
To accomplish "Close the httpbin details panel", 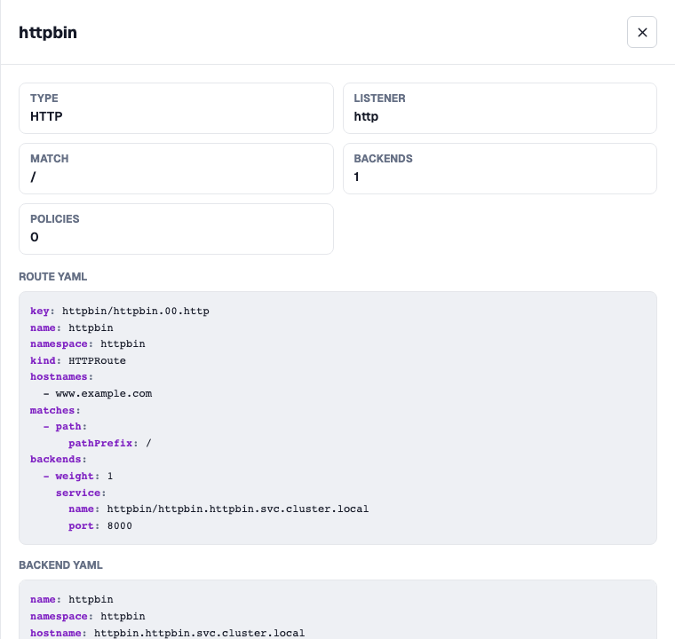I will pyautogui.click(x=641, y=32).
